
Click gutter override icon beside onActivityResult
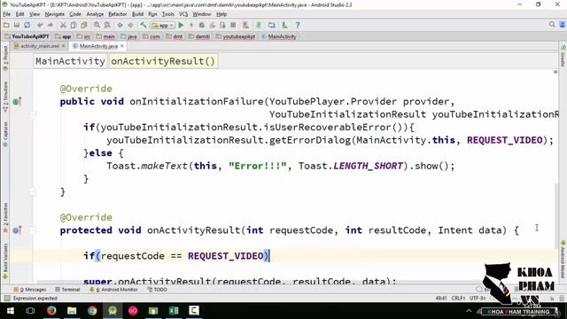click(x=17, y=230)
